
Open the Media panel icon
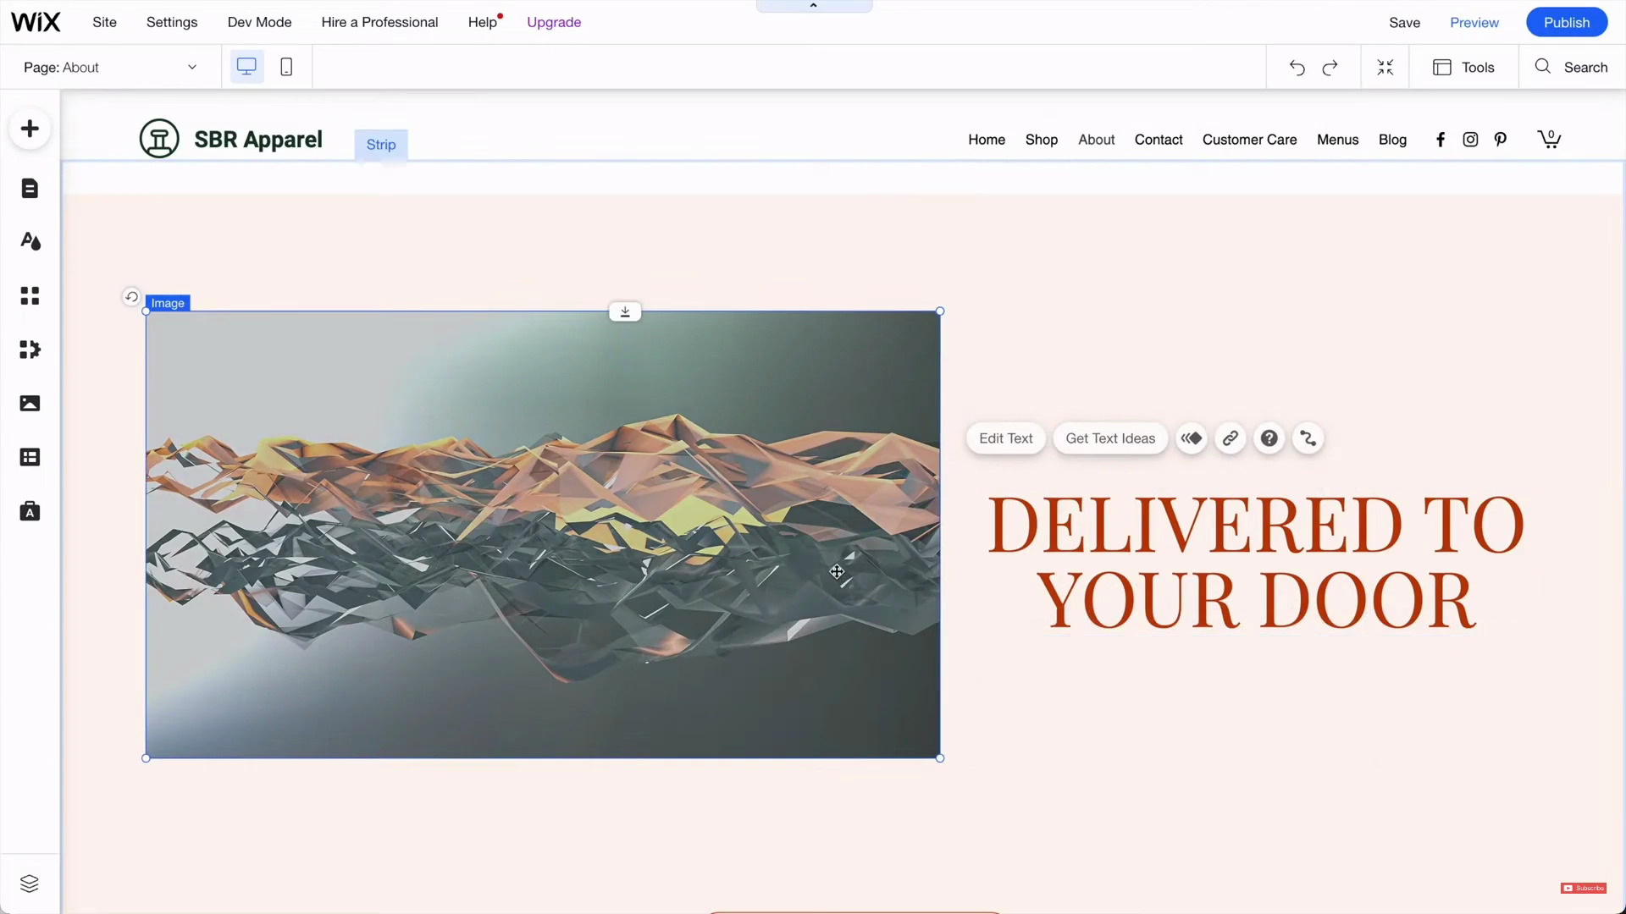pos(30,404)
